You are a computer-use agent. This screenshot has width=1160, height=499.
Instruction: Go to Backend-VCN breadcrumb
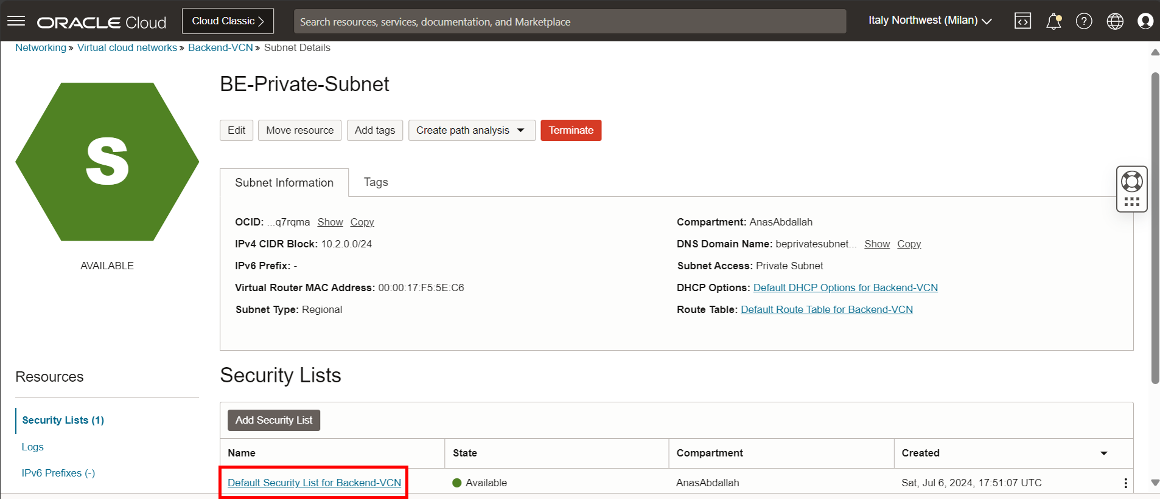pos(220,47)
